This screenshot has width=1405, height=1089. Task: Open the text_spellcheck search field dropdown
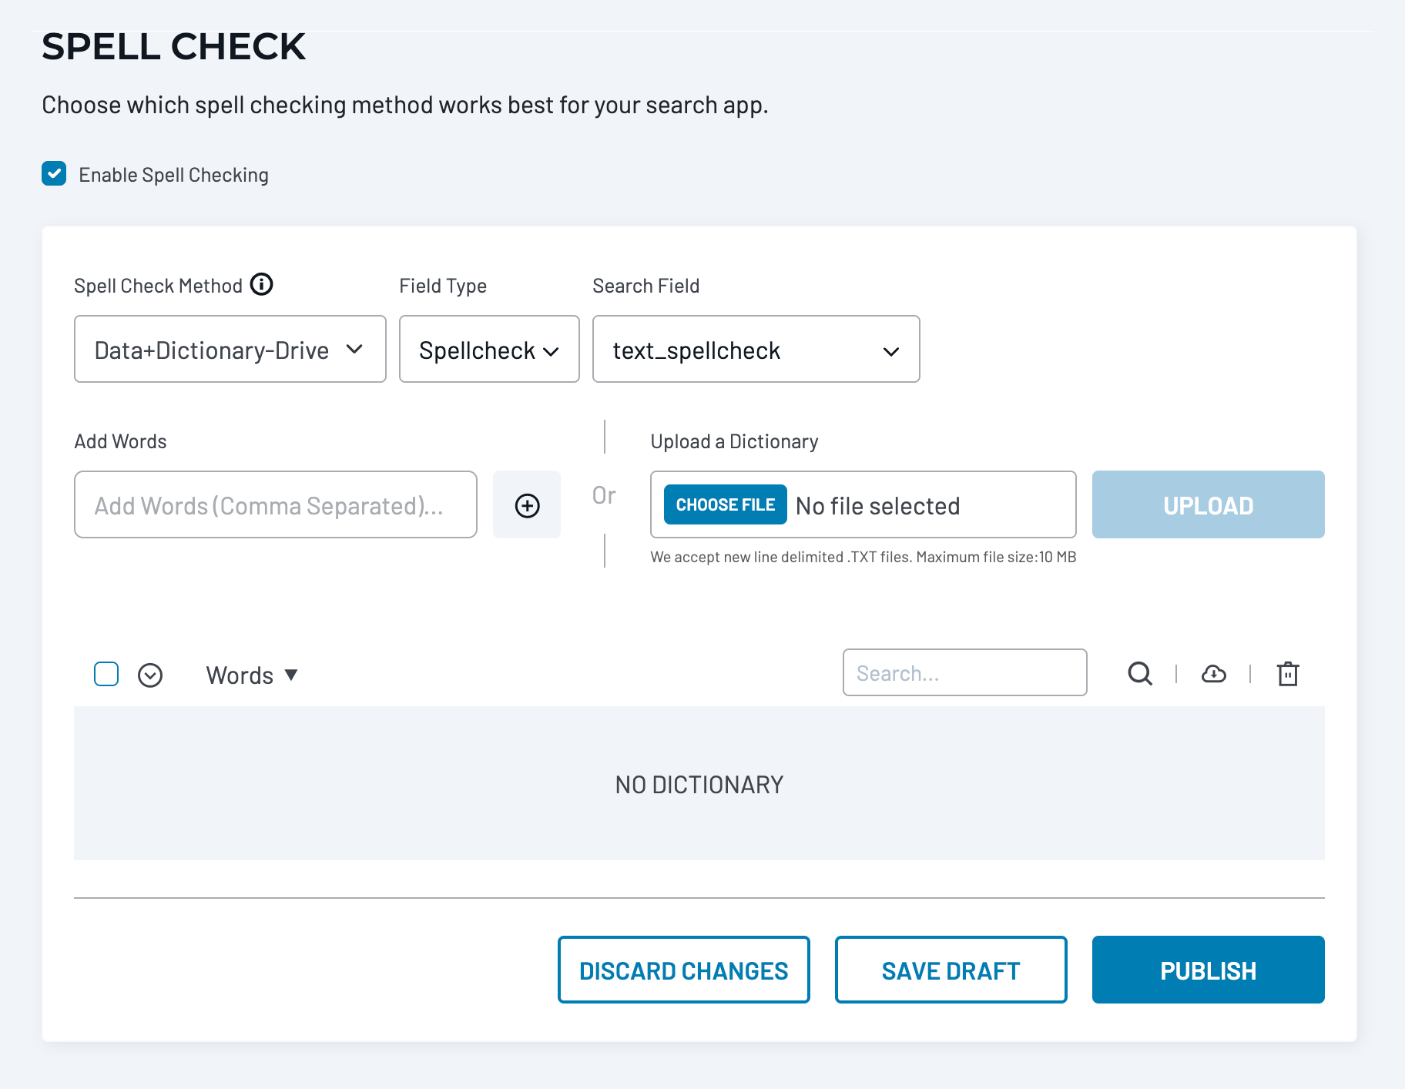756,349
